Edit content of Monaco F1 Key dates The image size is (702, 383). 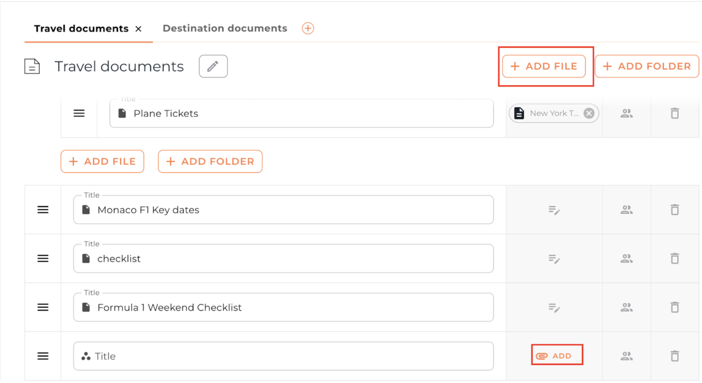tap(554, 210)
